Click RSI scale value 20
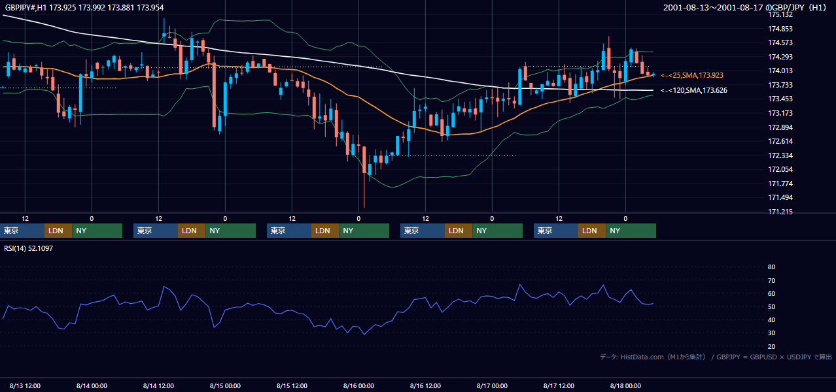The height and width of the screenshot is (392, 836). tap(771, 346)
